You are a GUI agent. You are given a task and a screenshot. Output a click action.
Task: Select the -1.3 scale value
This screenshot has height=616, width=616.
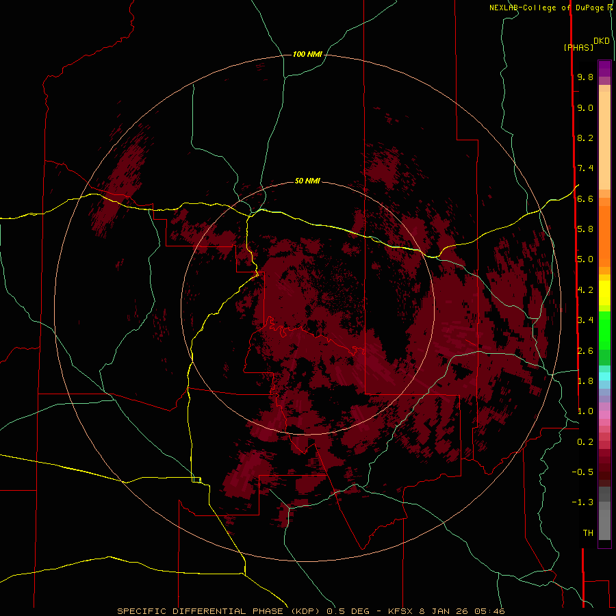coord(582,502)
